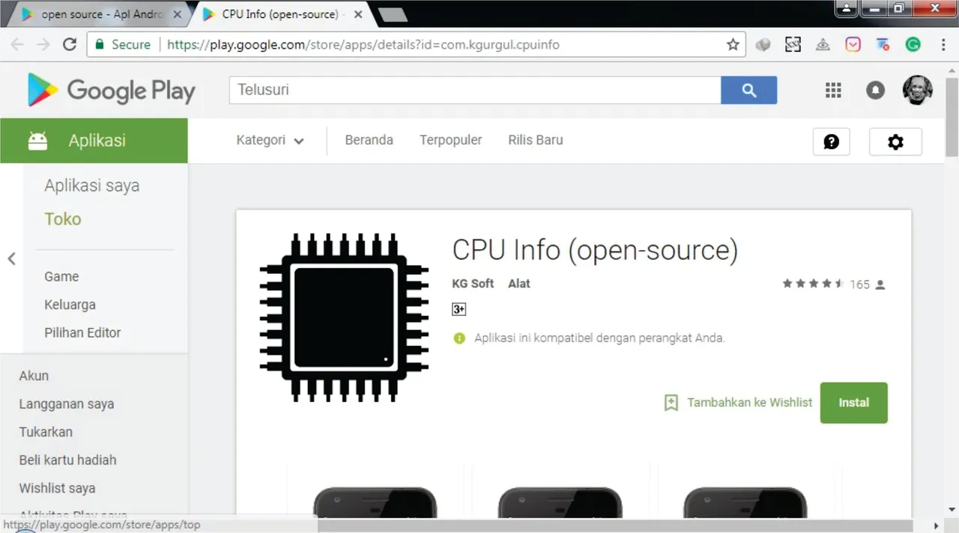959x533 pixels.
Task: Open help question mark icon
Action: [x=832, y=141]
